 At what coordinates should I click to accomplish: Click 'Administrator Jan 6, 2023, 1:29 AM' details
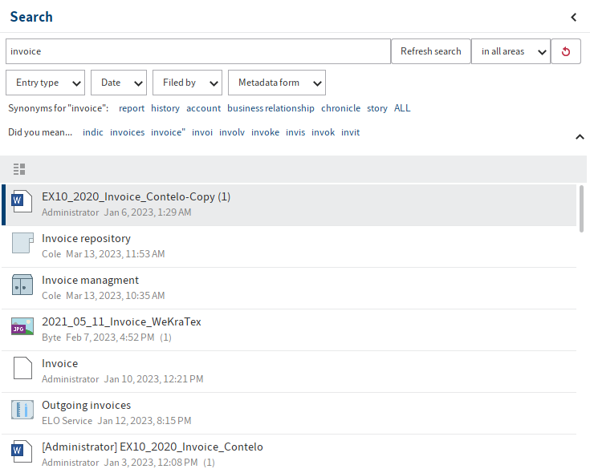click(x=116, y=212)
